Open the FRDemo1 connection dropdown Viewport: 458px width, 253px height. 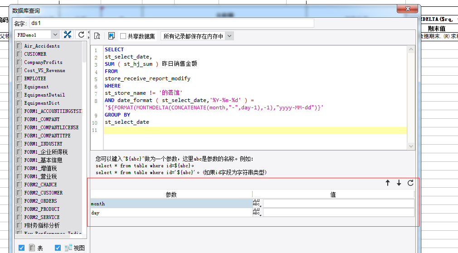pyautogui.click(x=55, y=35)
